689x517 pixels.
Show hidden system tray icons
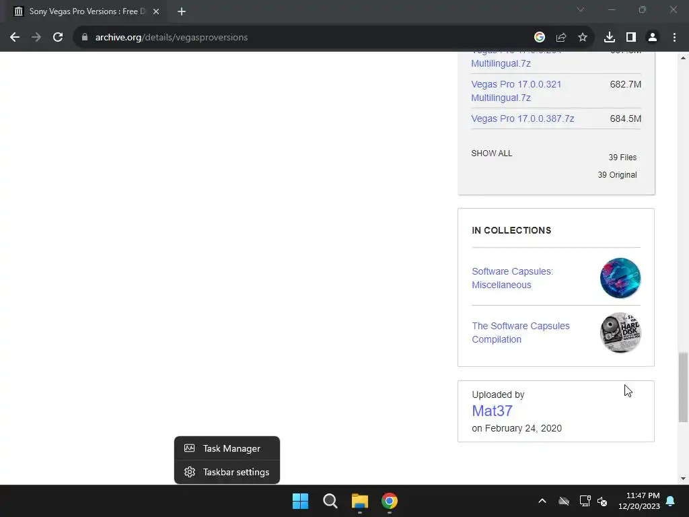click(542, 501)
